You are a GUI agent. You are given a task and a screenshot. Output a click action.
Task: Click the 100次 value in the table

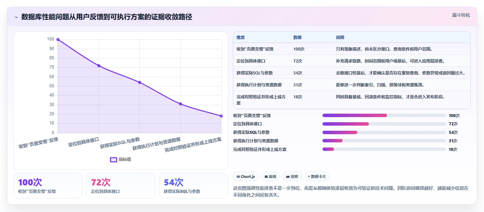tap(299, 49)
